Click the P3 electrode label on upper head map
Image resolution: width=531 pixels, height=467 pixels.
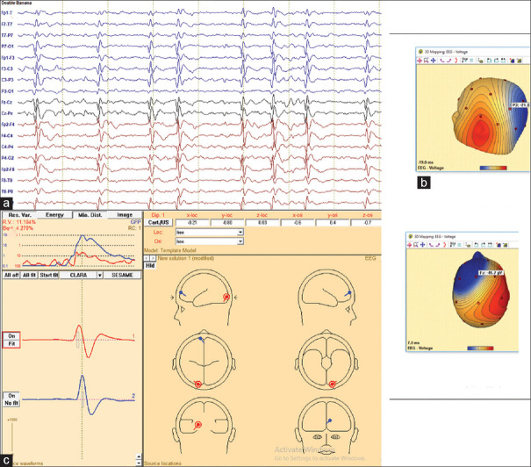tap(513, 104)
